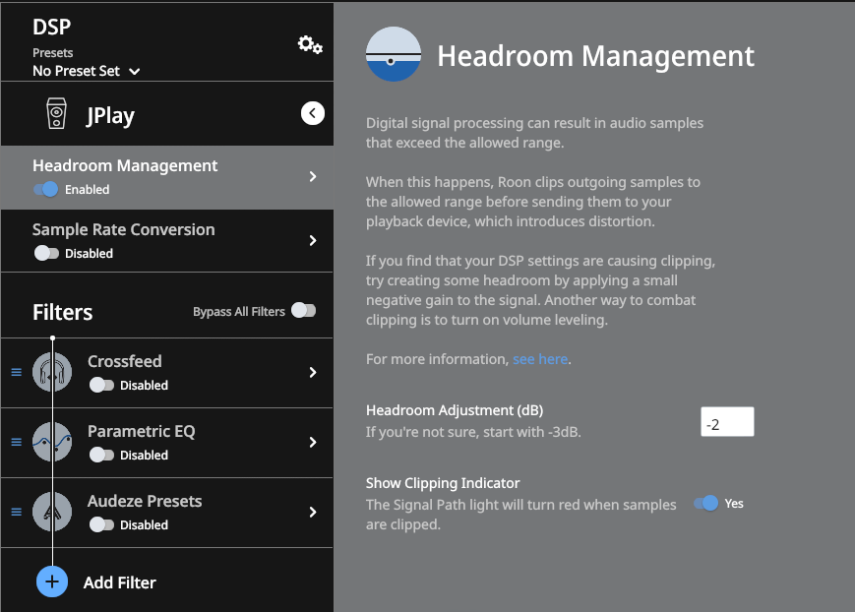
Task: Click the drag handle beside Parametric EQ
Action: (15, 442)
